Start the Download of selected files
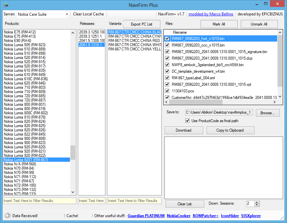 coord(184,130)
